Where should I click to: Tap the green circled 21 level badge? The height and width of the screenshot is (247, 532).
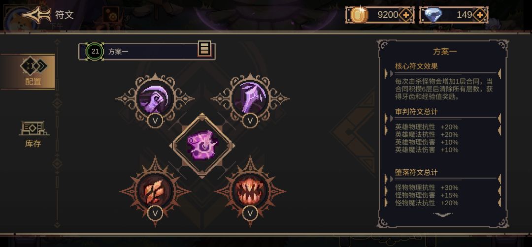95,52
